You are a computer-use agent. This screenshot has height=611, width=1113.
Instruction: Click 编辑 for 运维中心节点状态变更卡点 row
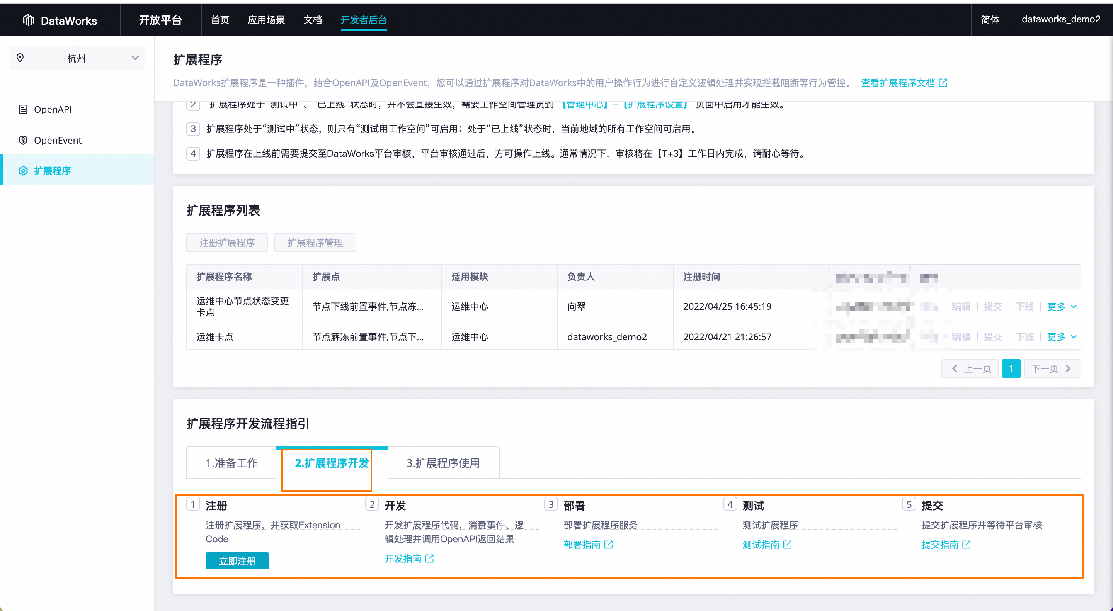[962, 307]
